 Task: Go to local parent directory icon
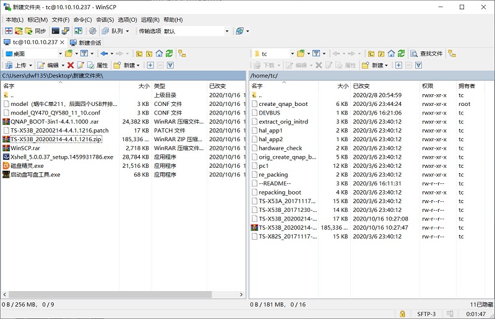139,54
